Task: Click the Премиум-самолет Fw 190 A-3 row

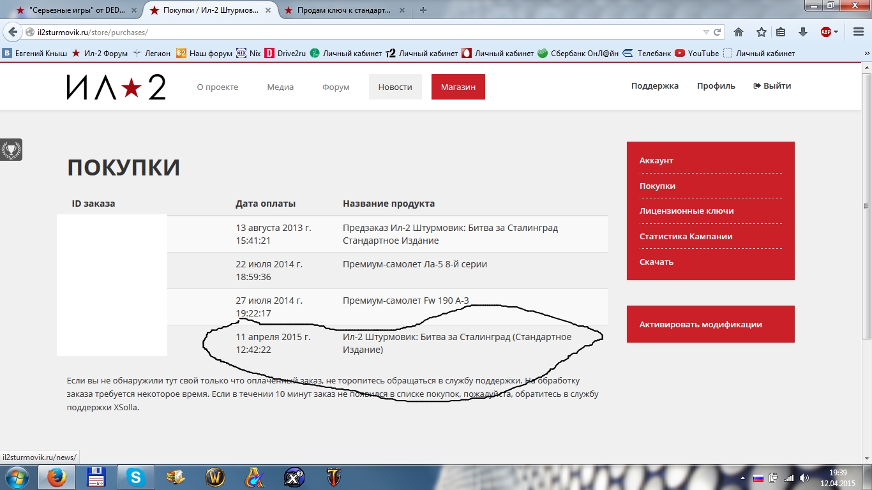Action: click(387, 307)
